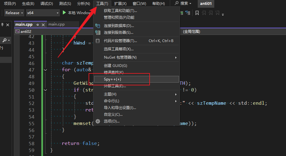Click the Connect to Server icon
Image resolution: width=286 pixels, height=156 pixels.
pos(98,33)
